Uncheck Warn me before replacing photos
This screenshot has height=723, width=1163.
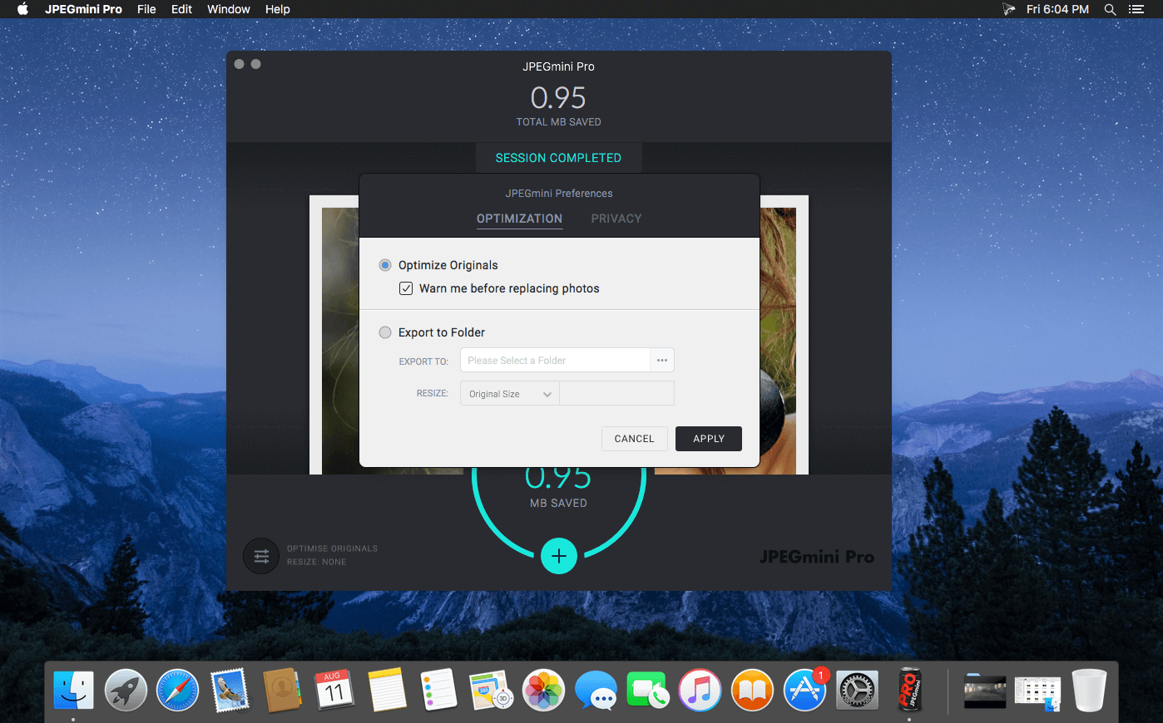pos(406,288)
